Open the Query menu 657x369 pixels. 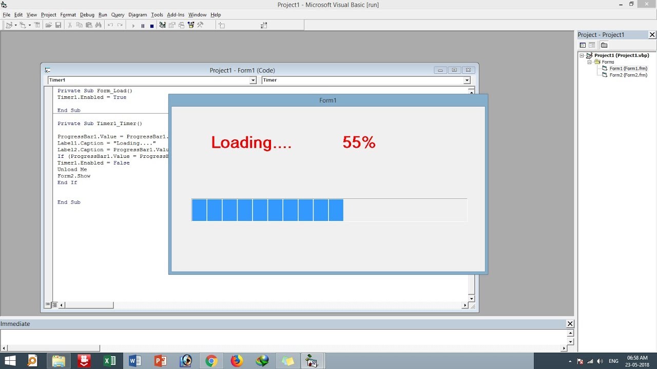pos(118,15)
